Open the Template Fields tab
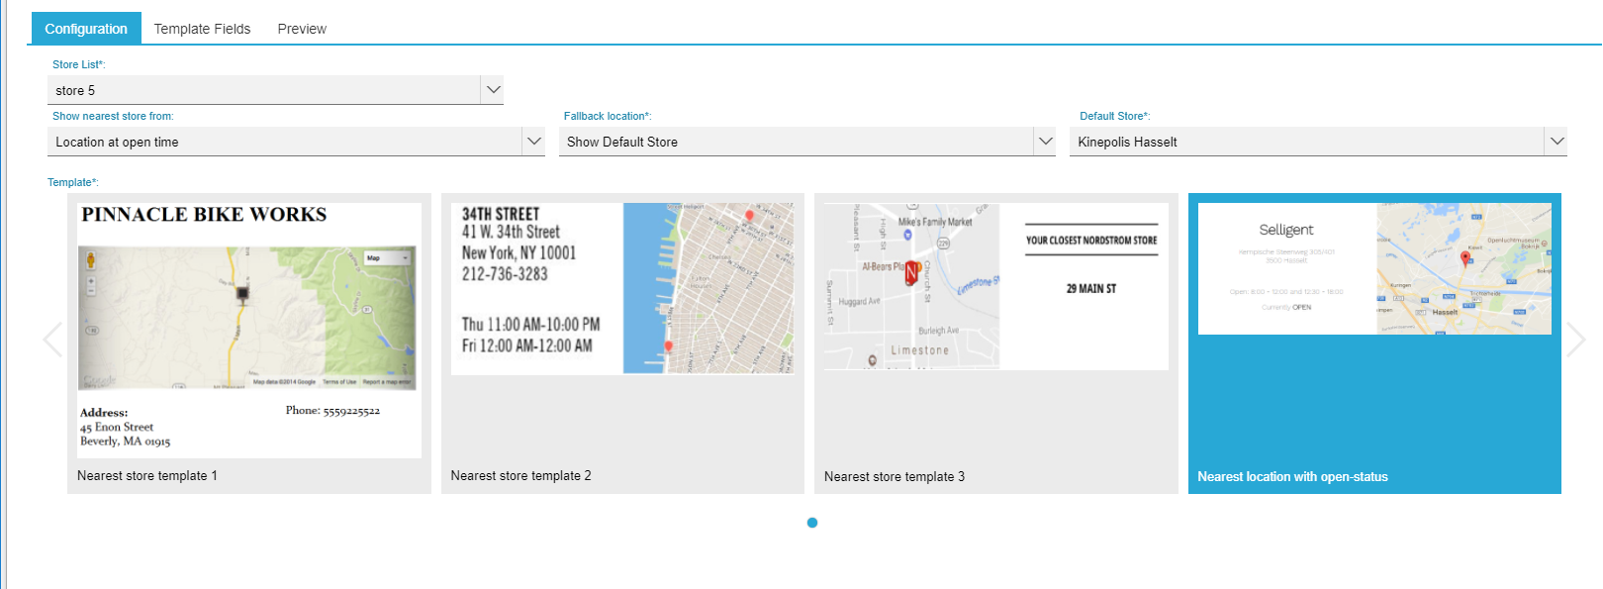The height and width of the screenshot is (589, 1603). click(202, 29)
